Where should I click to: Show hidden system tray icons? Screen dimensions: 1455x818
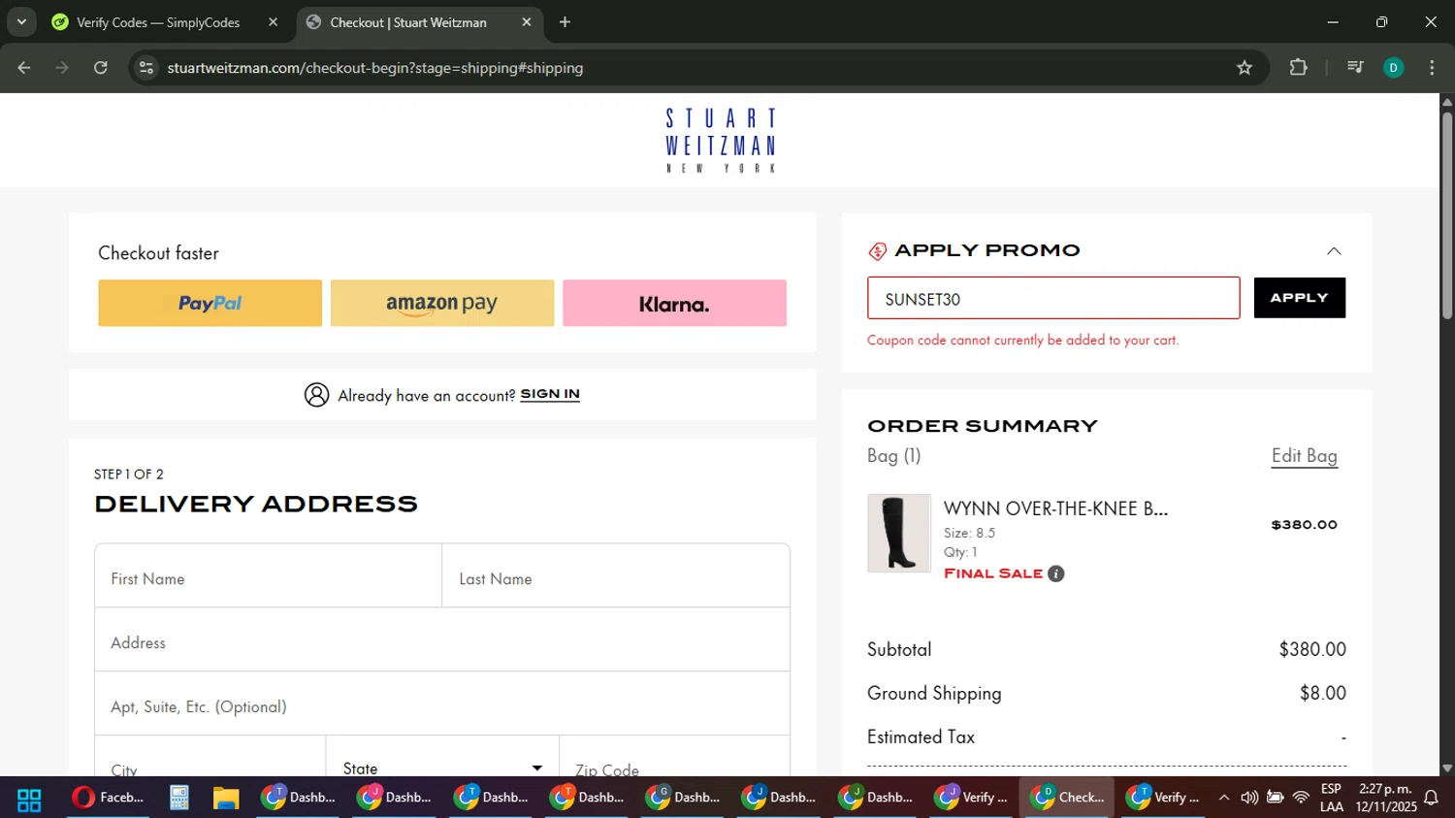coord(1224,798)
